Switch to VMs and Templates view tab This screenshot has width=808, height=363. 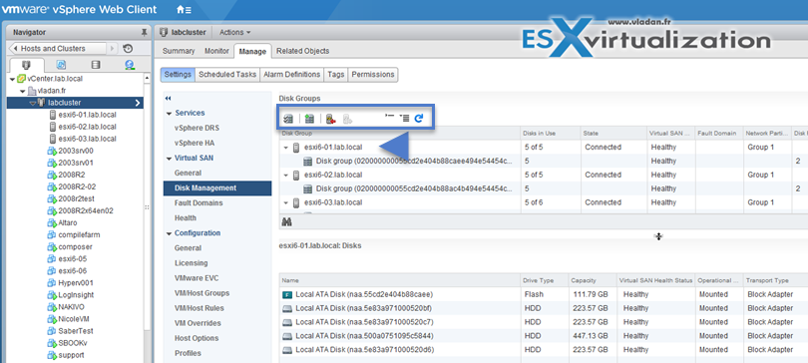pos(61,65)
